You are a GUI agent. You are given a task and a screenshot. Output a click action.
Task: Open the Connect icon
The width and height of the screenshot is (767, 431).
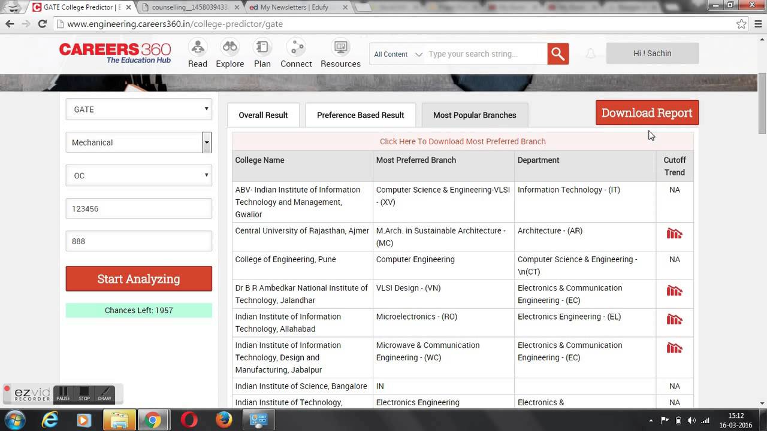click(296, 47)
